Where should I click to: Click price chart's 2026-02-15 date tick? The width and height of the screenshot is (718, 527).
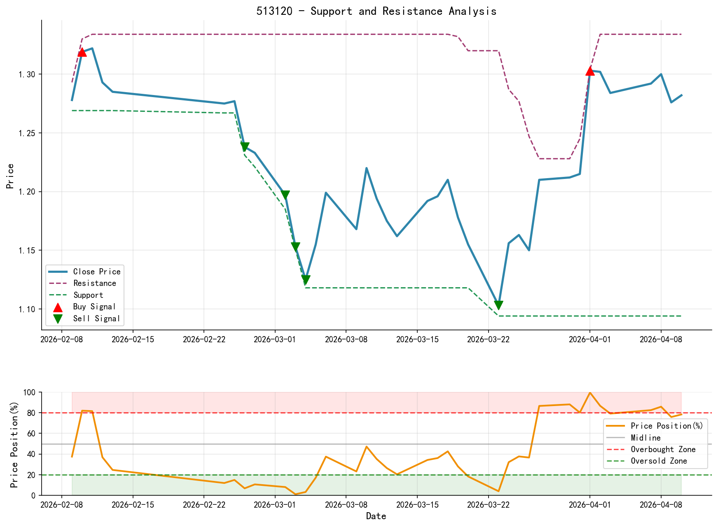click(x=133, y=339)
